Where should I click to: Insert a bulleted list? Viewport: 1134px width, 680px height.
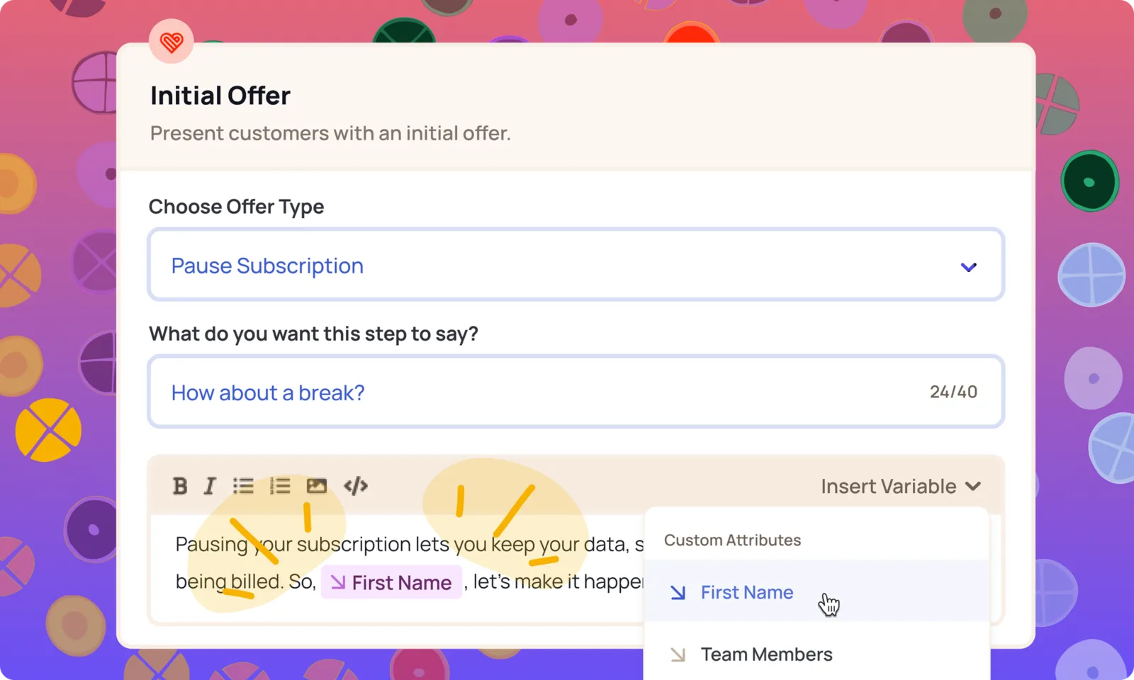pyautogui.click(x=243, y=486)
